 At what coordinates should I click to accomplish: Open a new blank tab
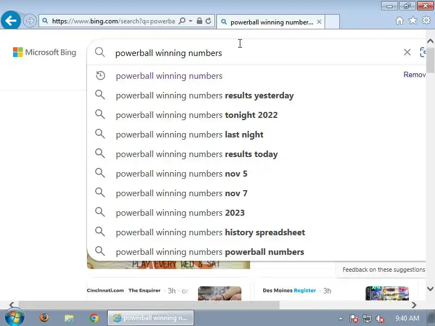(332, 22)
